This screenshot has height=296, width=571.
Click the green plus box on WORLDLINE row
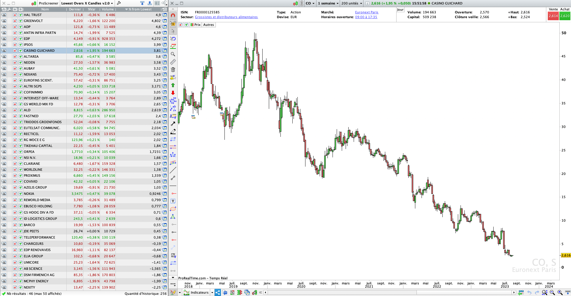[x=21, y=170]
